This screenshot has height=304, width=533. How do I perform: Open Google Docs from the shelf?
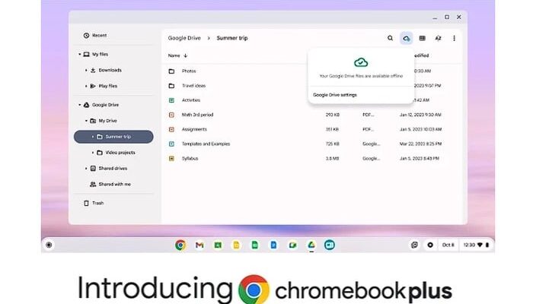(273, 245)
